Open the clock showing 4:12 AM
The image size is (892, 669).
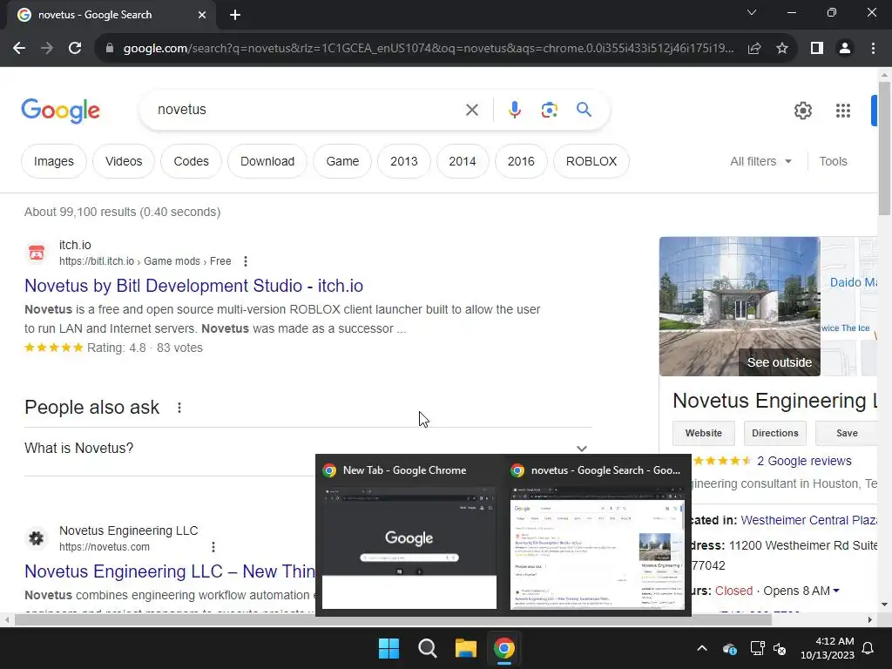828,648
